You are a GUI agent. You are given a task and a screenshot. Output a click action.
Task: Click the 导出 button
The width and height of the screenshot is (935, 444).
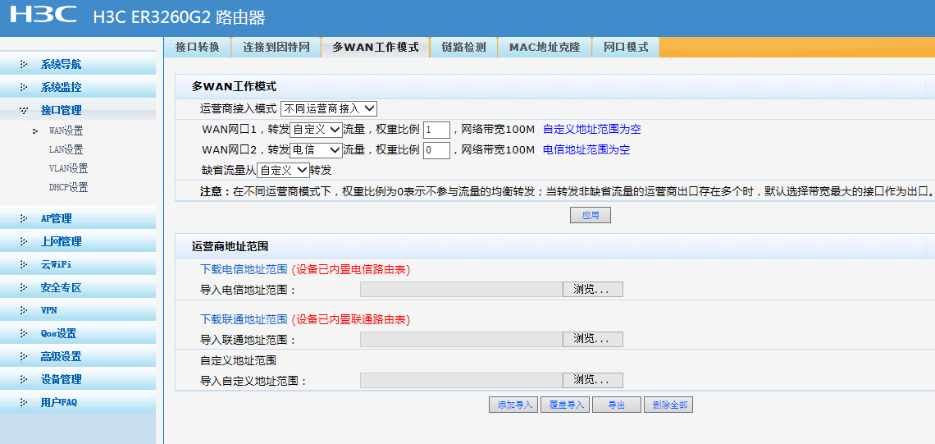(x=617, y=405)
